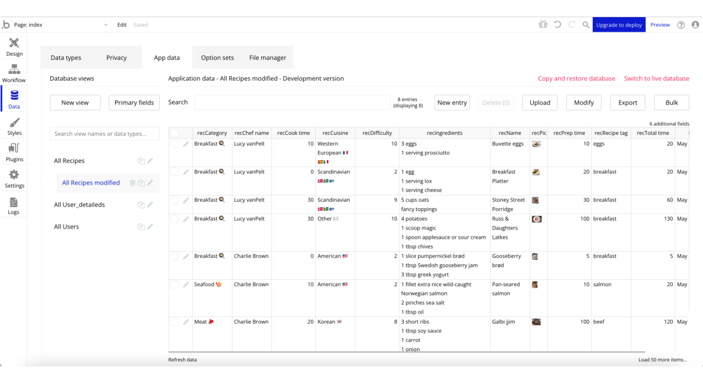Click the Bulk button
This screenshot has height=386, width=703.
click(672, 103)
